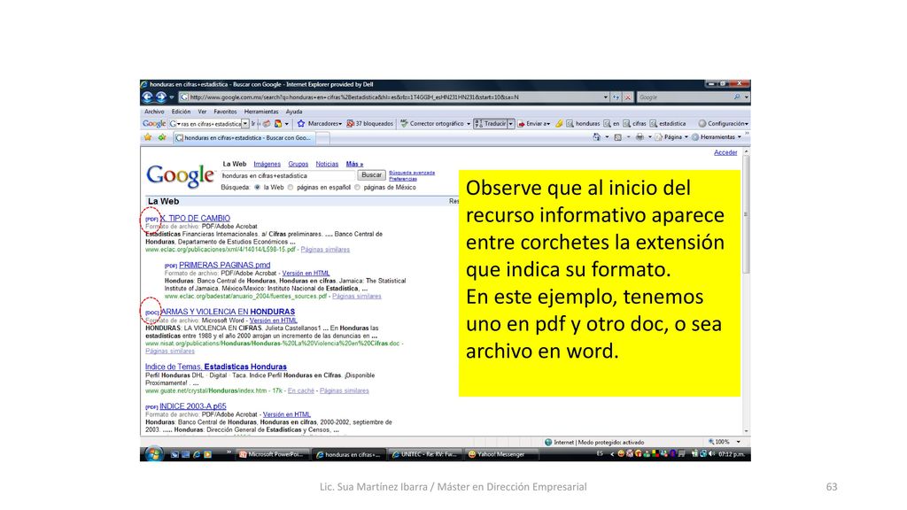
Task: Click the browser Back arrow button
Action: 147,97
